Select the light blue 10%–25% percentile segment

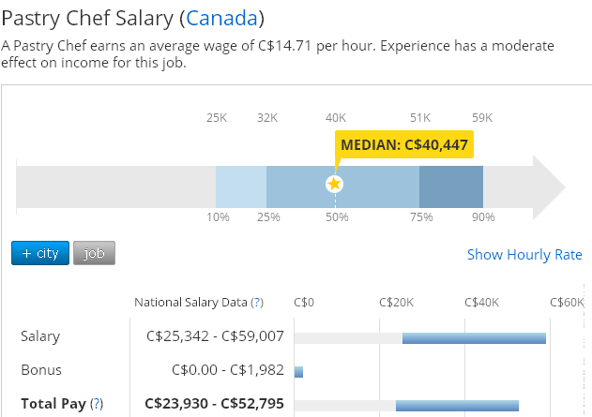(x=241, y=185)
